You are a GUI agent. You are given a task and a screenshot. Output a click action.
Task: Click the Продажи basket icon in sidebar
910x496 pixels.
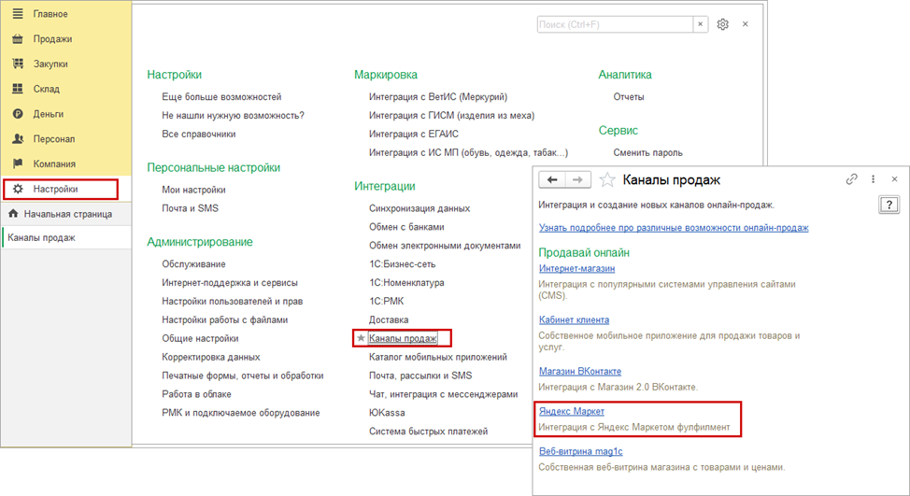[x=16, y=39]
